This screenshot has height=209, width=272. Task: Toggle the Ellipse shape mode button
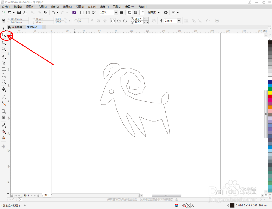pos(113,21)
